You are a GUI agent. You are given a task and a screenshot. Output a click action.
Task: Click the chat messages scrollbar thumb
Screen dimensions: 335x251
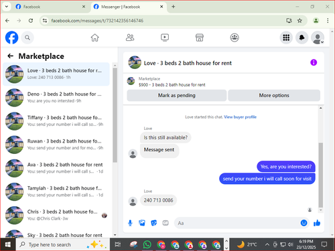321,175
